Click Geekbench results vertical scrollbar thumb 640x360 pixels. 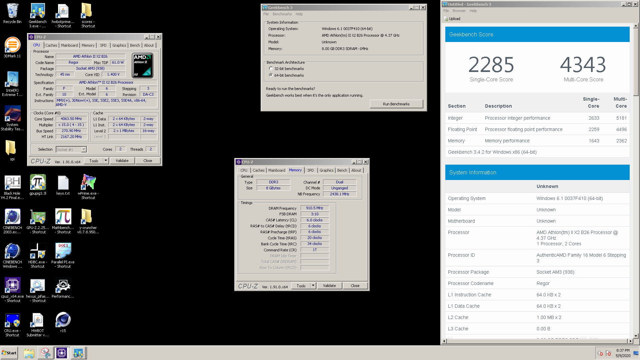tap(636, 61)
